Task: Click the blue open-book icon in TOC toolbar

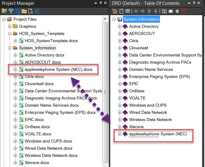Action: [x=128, y=11]
